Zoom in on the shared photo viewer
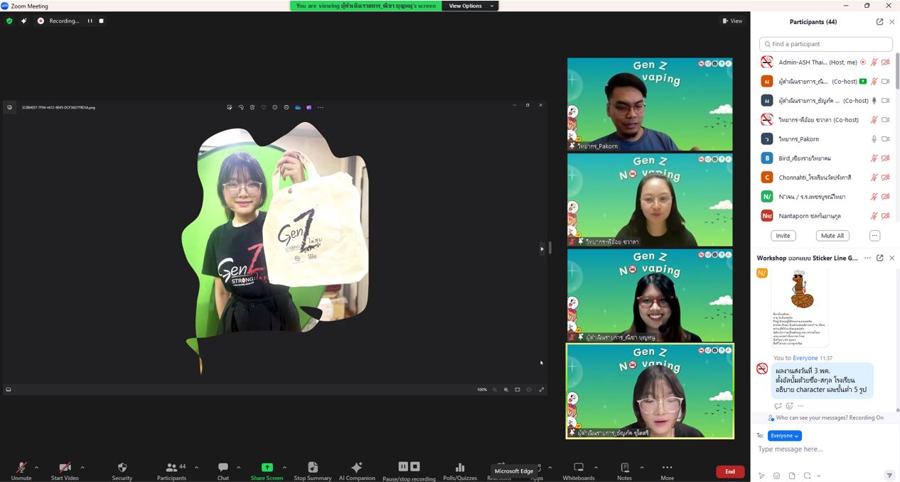The height and width of the screenshot is (482, 900). coord(506,390)
